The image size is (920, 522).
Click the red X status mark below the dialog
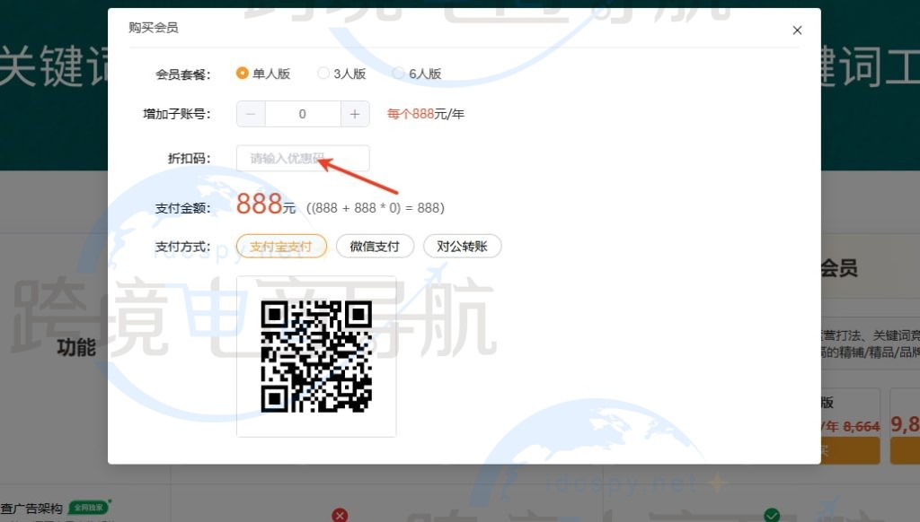[340, 515]
